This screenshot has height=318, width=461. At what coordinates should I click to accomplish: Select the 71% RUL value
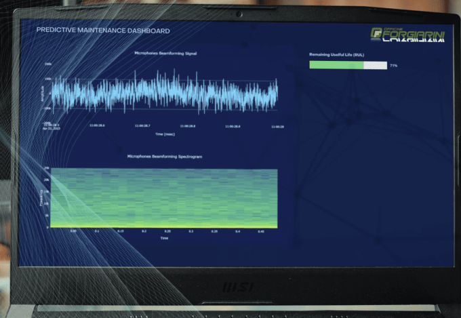click(393, 66)
